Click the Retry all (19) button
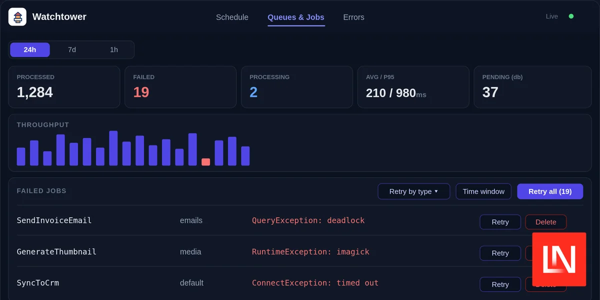This screenshot has height=300, width=600. click(x=550, y=191)
